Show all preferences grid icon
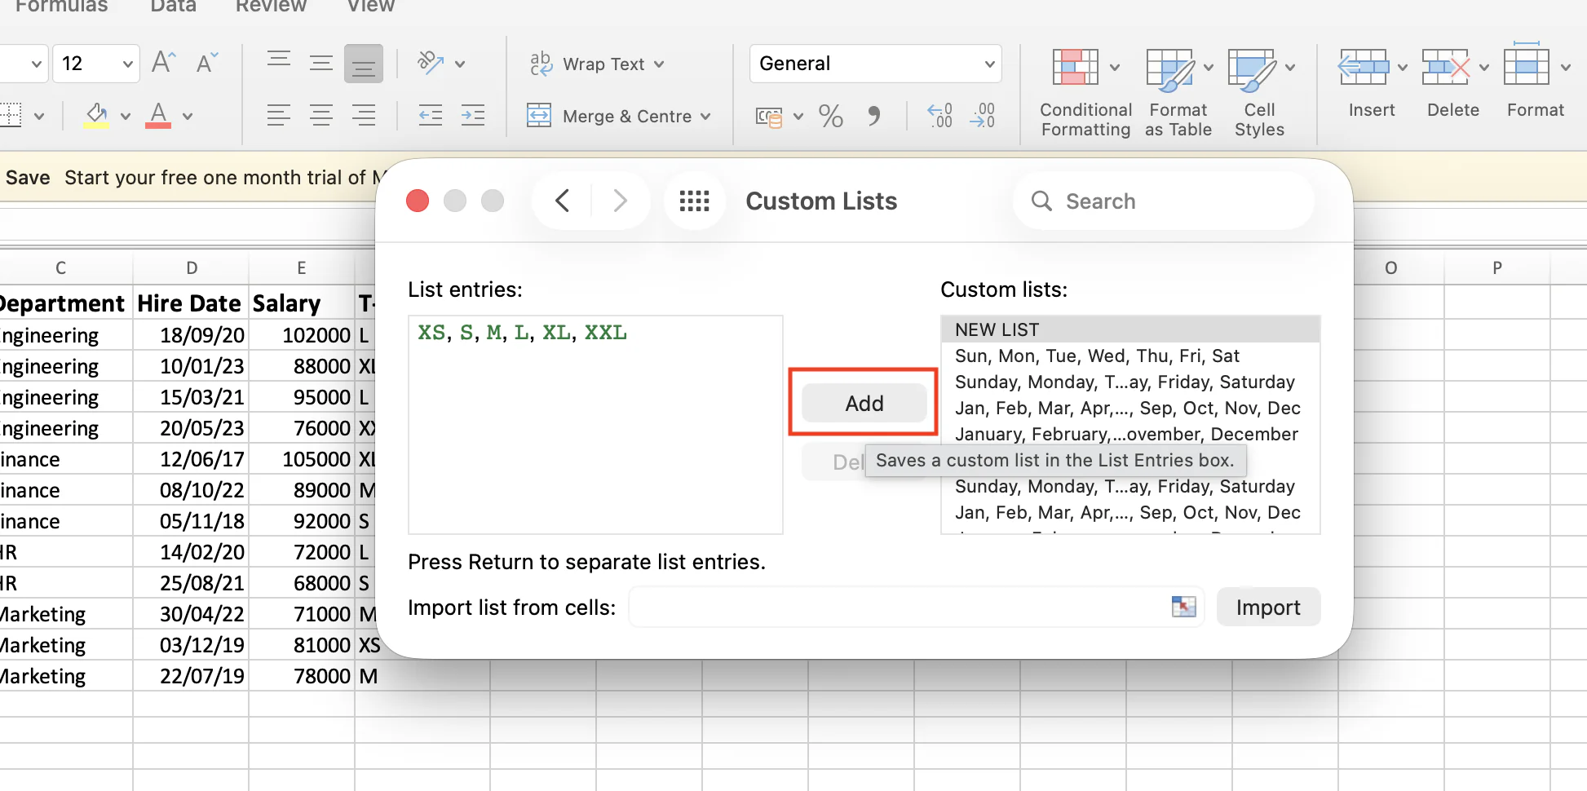Screen dimensions: 1587x791 [695, 201]
